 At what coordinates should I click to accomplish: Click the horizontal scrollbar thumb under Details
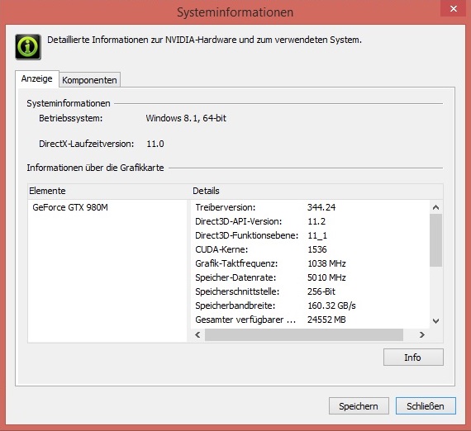point(304,334)
